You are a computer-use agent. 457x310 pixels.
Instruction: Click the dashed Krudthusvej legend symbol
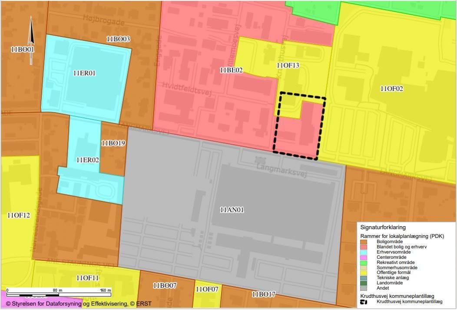pyautogui.click(x=363, y=302)
